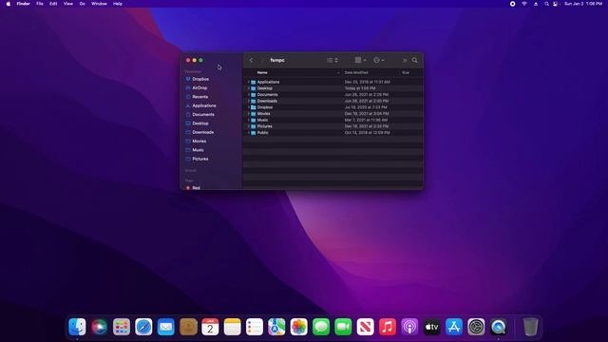Viewport: 608px width, 342px height.
Task: Open Photos from the Dock
Action: 299,327
